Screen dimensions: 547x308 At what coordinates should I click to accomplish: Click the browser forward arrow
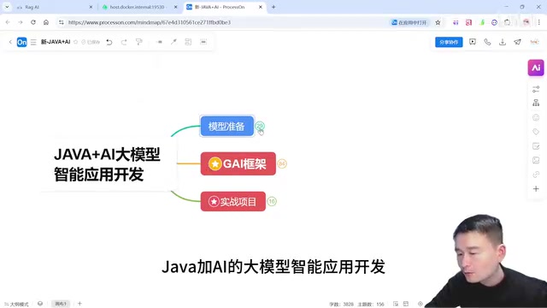click(21, 22)
